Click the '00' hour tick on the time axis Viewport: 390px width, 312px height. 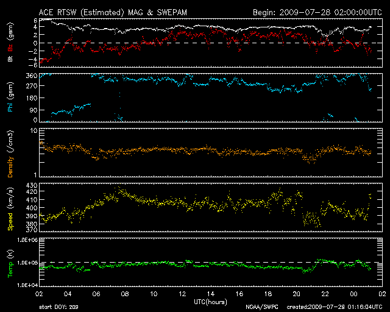coord(353,294)
